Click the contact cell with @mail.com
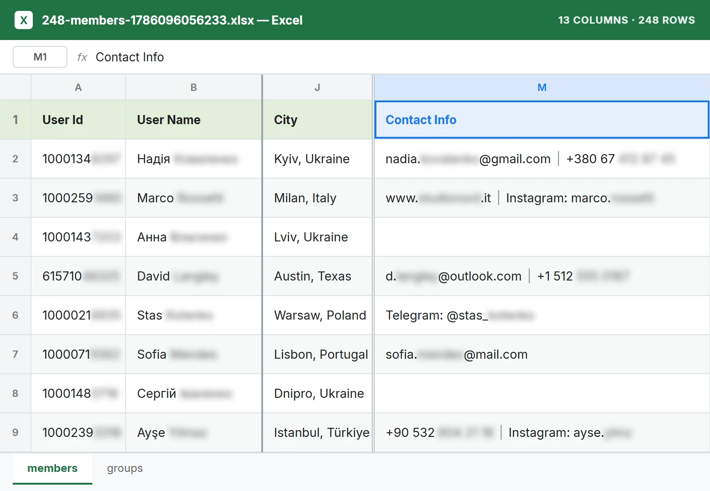710x491 pixels. [542, 354]
